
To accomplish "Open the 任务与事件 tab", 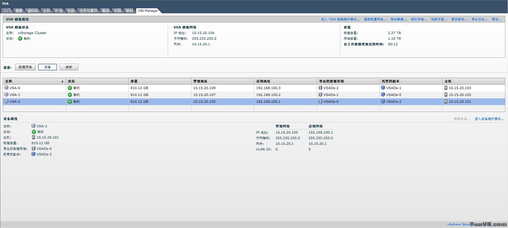I will tap(89, 11).
